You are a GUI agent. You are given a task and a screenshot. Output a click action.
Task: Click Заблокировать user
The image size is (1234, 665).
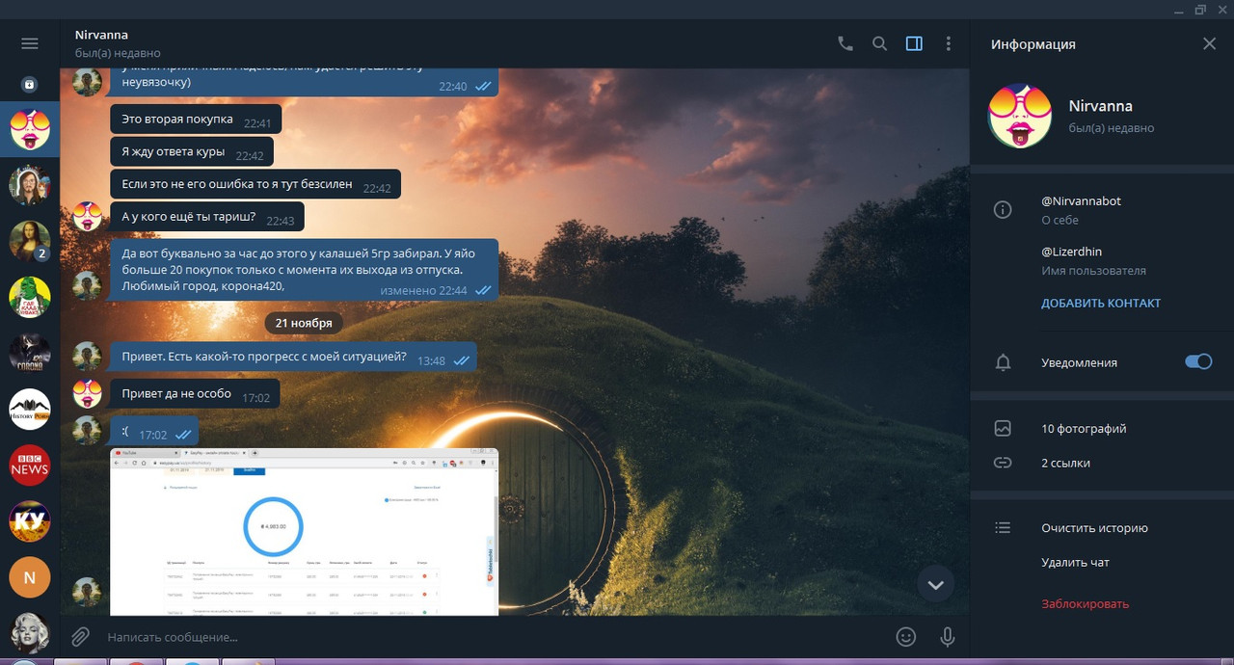tap(1085, 604)
